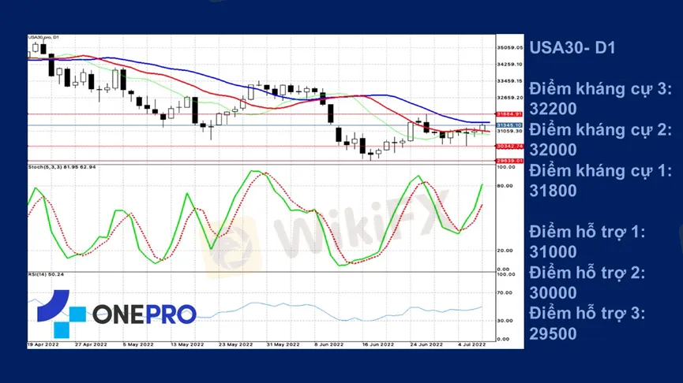Click the Stochastic 20.00 scale label
The width and height of the screenshot is (683, 383).
point(505,251)
